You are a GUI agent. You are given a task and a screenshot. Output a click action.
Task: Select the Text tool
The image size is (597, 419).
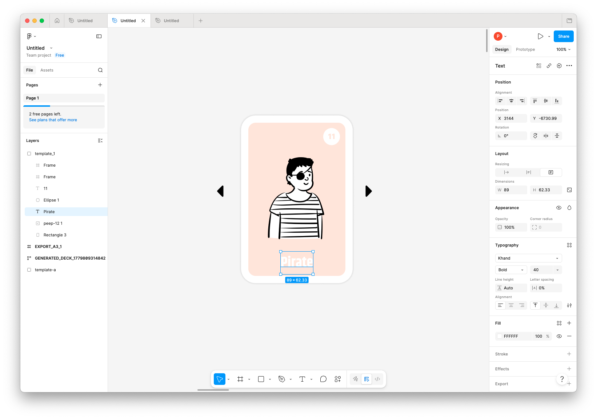pyautogui.click(x=302, y=379)
